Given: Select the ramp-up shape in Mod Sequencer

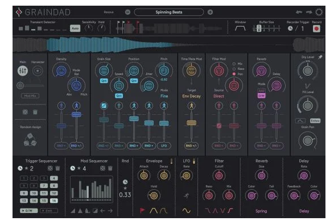Looking at the screenshot, I should pos(73,211).
